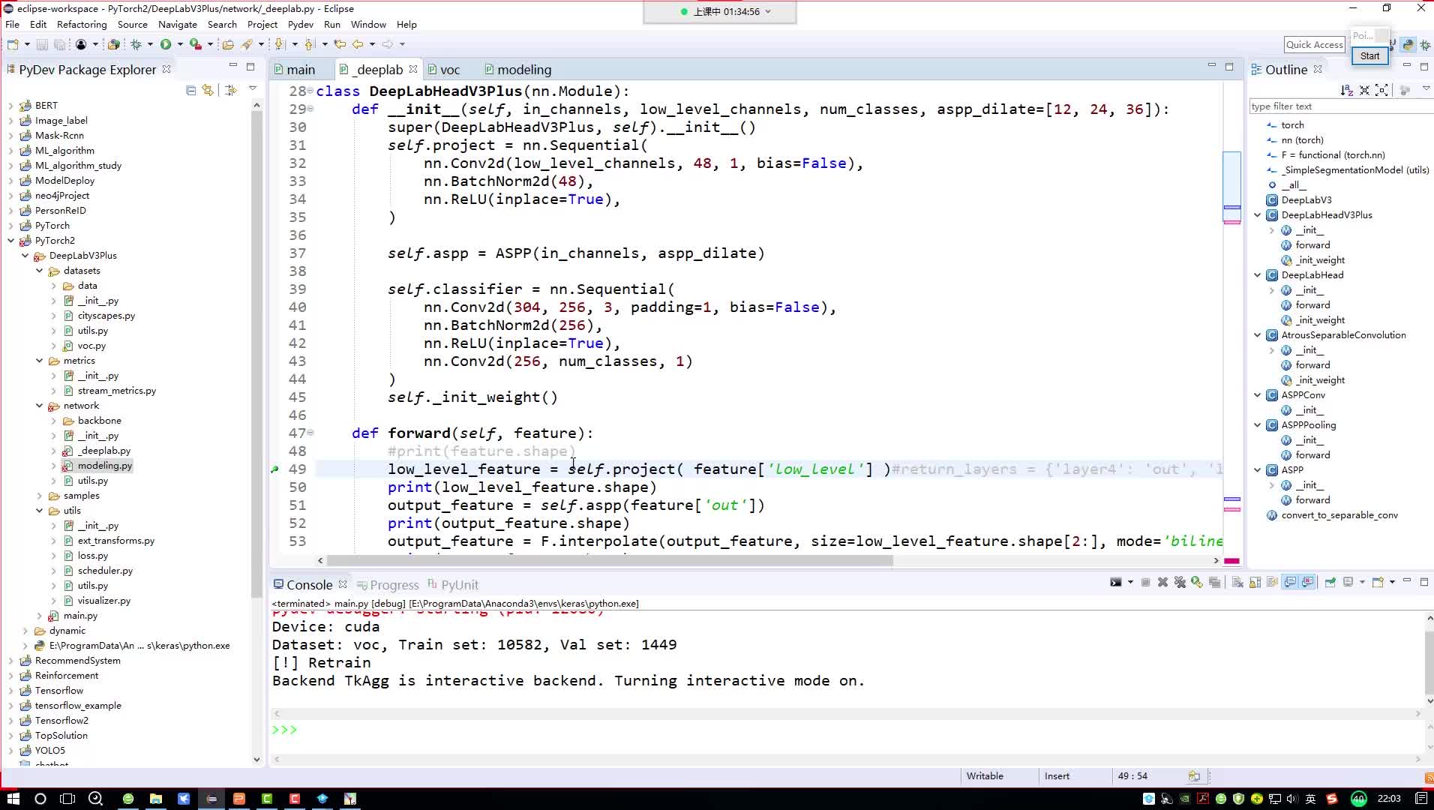The image size is (1434, 810).
Task: Sort Outline alphabetically
Action: (1347, 90)
